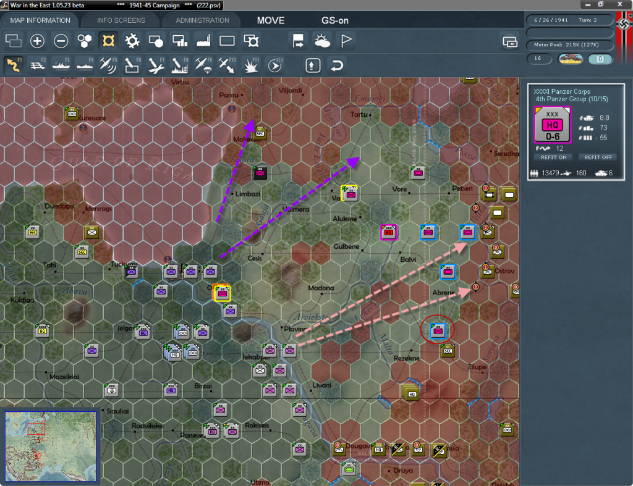Viewport: 633px width, 486px height.
Task: Click the Ostrov town label
Action: 504,271
